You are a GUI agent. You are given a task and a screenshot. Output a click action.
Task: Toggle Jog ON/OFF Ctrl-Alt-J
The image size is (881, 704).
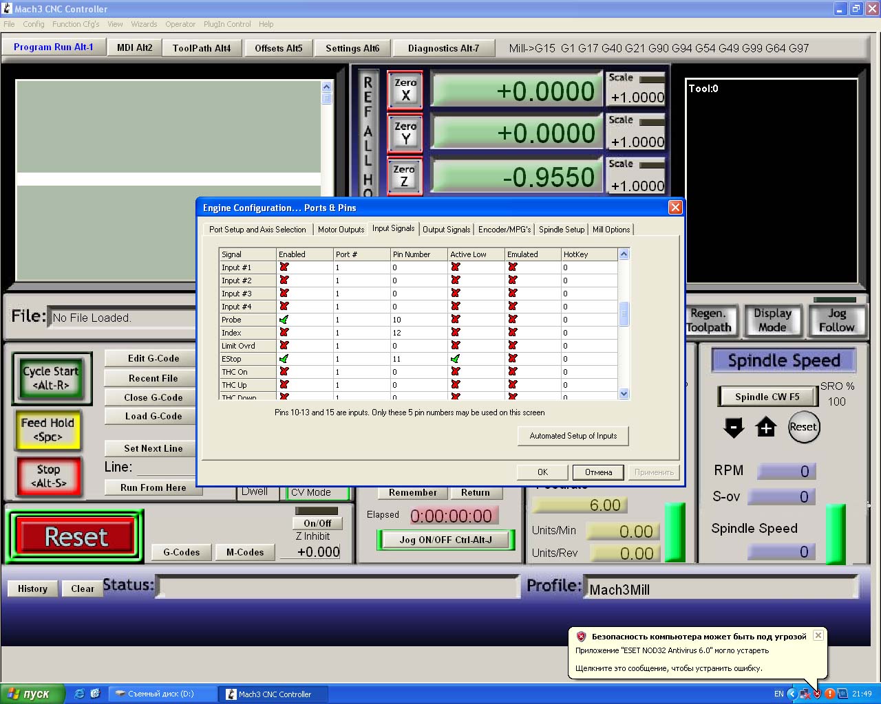[x=446, y=540]
